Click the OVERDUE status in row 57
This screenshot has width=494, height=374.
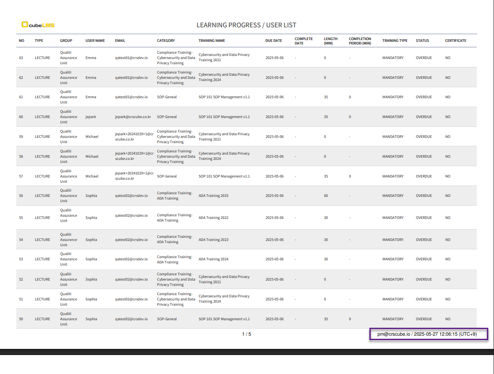pos(424,176)
